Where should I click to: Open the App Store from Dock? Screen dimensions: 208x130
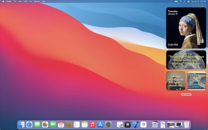point(100,125)
